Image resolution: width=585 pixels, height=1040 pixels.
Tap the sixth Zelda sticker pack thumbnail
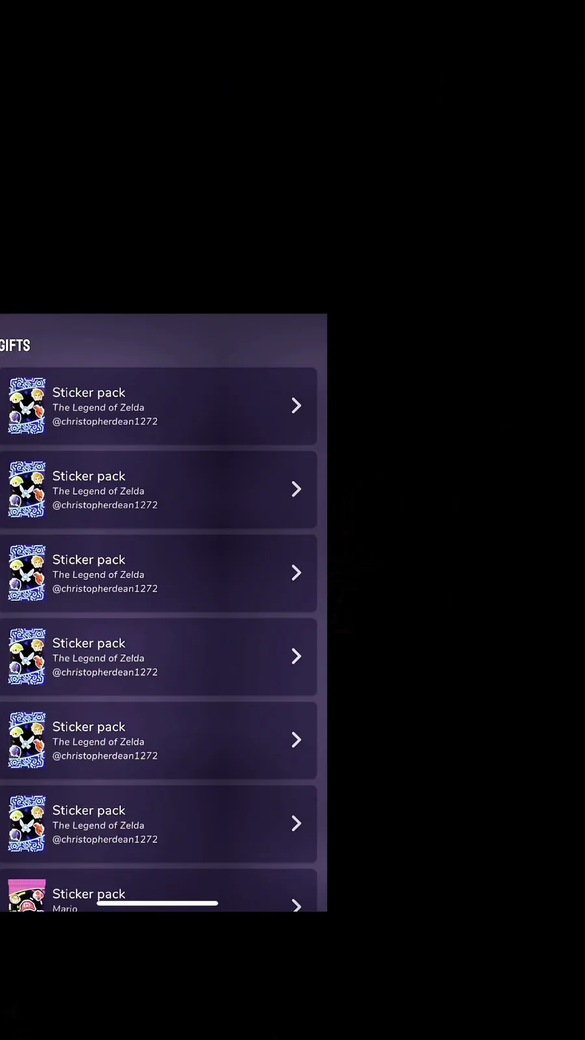tap(27, 824)
